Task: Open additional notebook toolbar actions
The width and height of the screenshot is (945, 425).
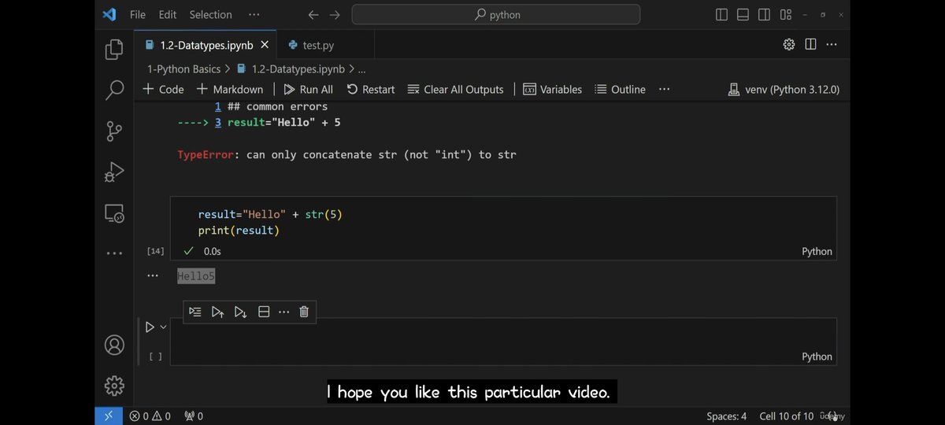Action: click(664, 90)
